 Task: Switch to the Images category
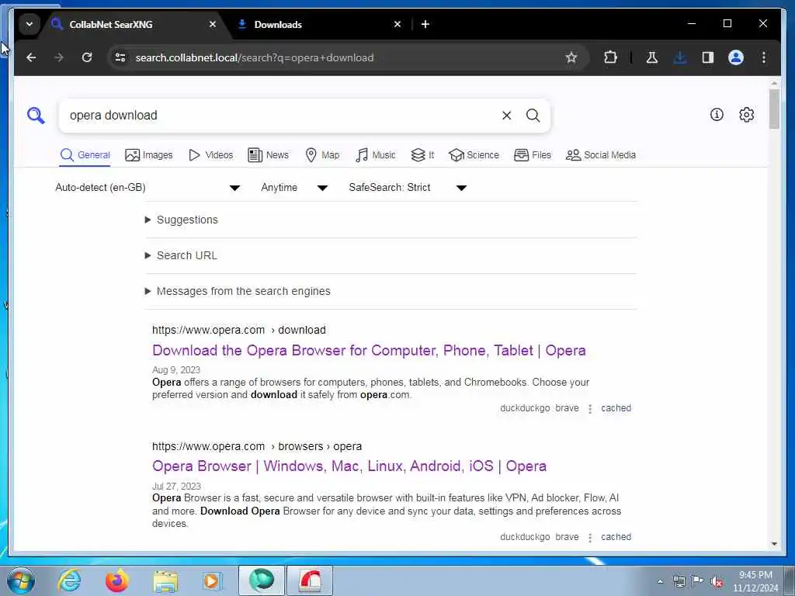click(149, 155)
